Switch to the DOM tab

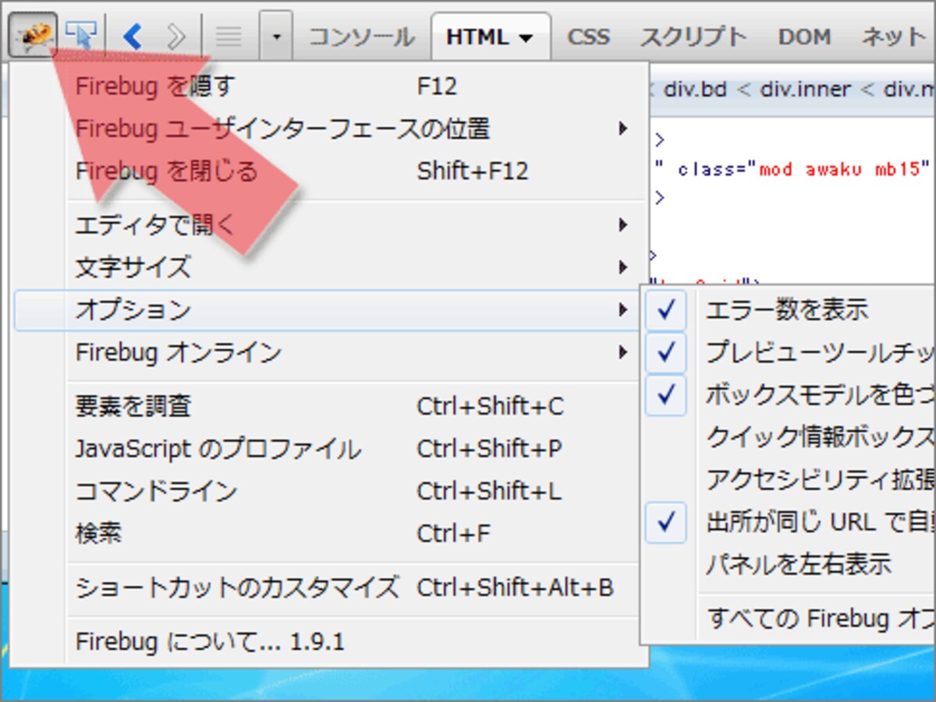pyautogui.click(x=805, y=37)
